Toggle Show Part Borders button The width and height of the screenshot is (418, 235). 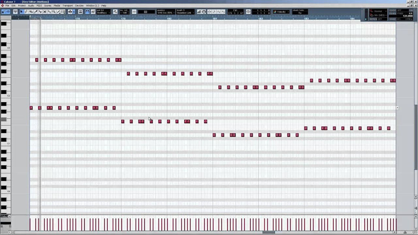point(88,12)
